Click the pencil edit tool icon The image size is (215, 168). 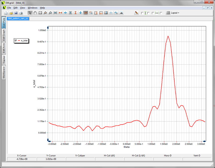tap(137, 13)
